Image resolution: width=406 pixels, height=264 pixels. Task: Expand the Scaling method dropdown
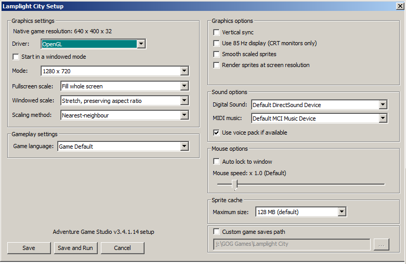click(125, 115)
